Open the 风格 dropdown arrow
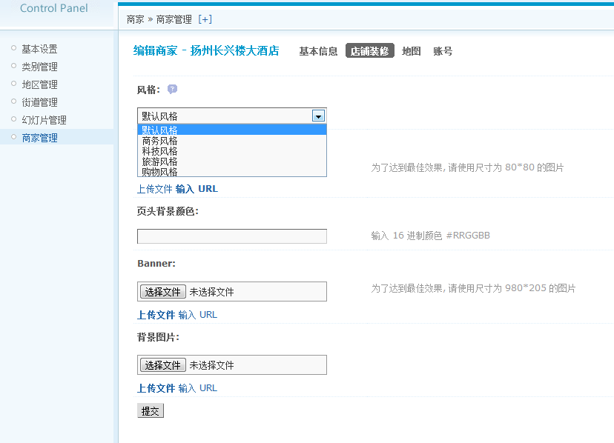This screenshot has width=614, height=443. pos(318,116)
